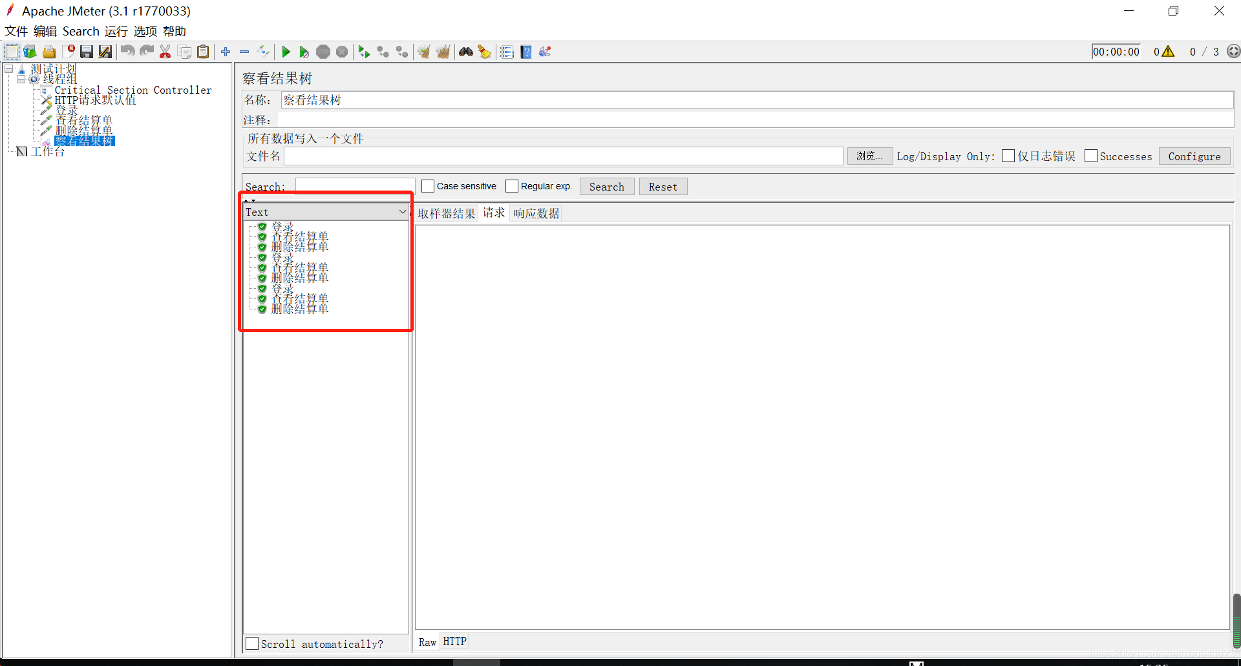Click the Stop test icon
This screenshot has width=1241, height=666.
click(x=323, y=52)
